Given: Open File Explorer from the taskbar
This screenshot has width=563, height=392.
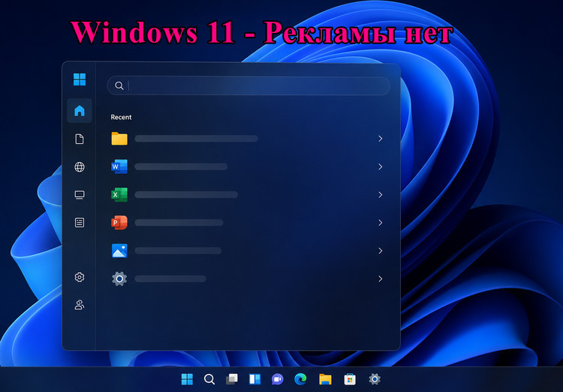Looking at the screenshot, I should [325, 379].
